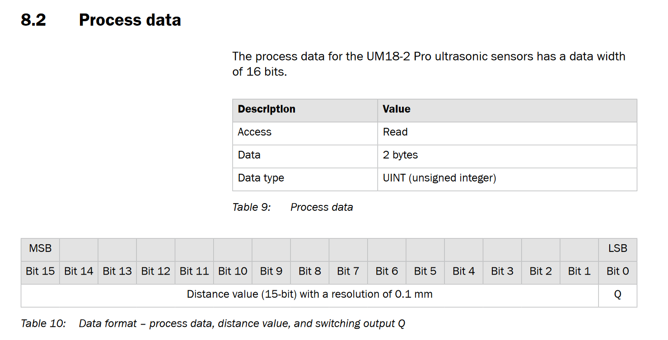Select the "MSB" cell in bit table
This screenshot has width=668, height=340.
coord(40,248)
